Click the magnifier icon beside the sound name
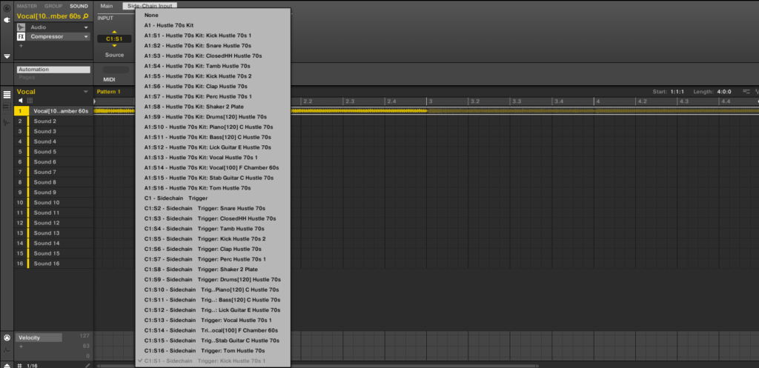Screen dimensions: 759x368 [x=86, y=16]
